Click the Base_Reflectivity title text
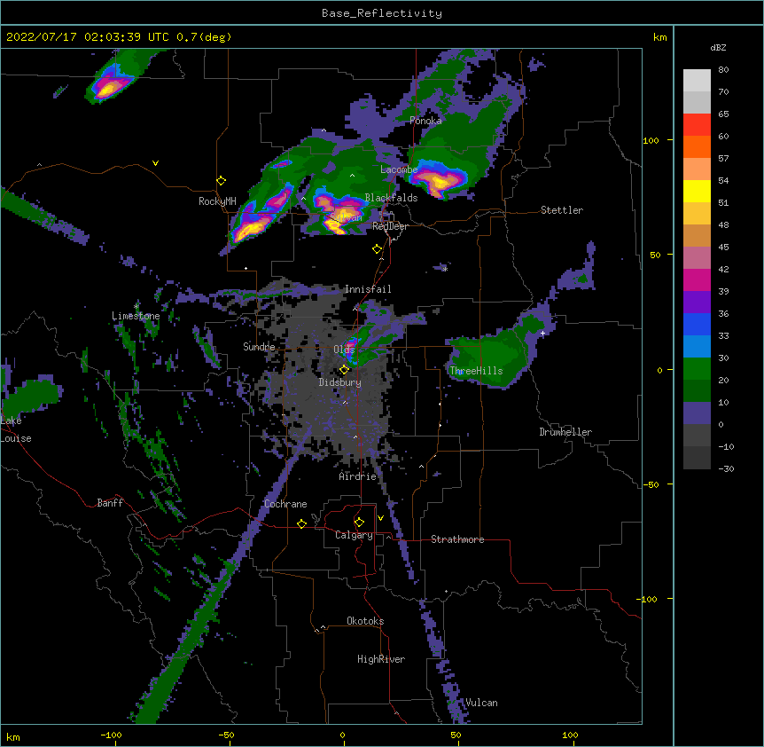Screen dimensions: 764x747 click(x=382, y=13)
